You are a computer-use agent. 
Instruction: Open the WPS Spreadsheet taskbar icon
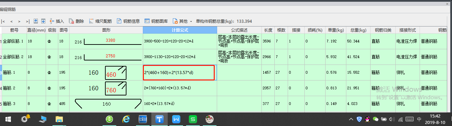193,119
